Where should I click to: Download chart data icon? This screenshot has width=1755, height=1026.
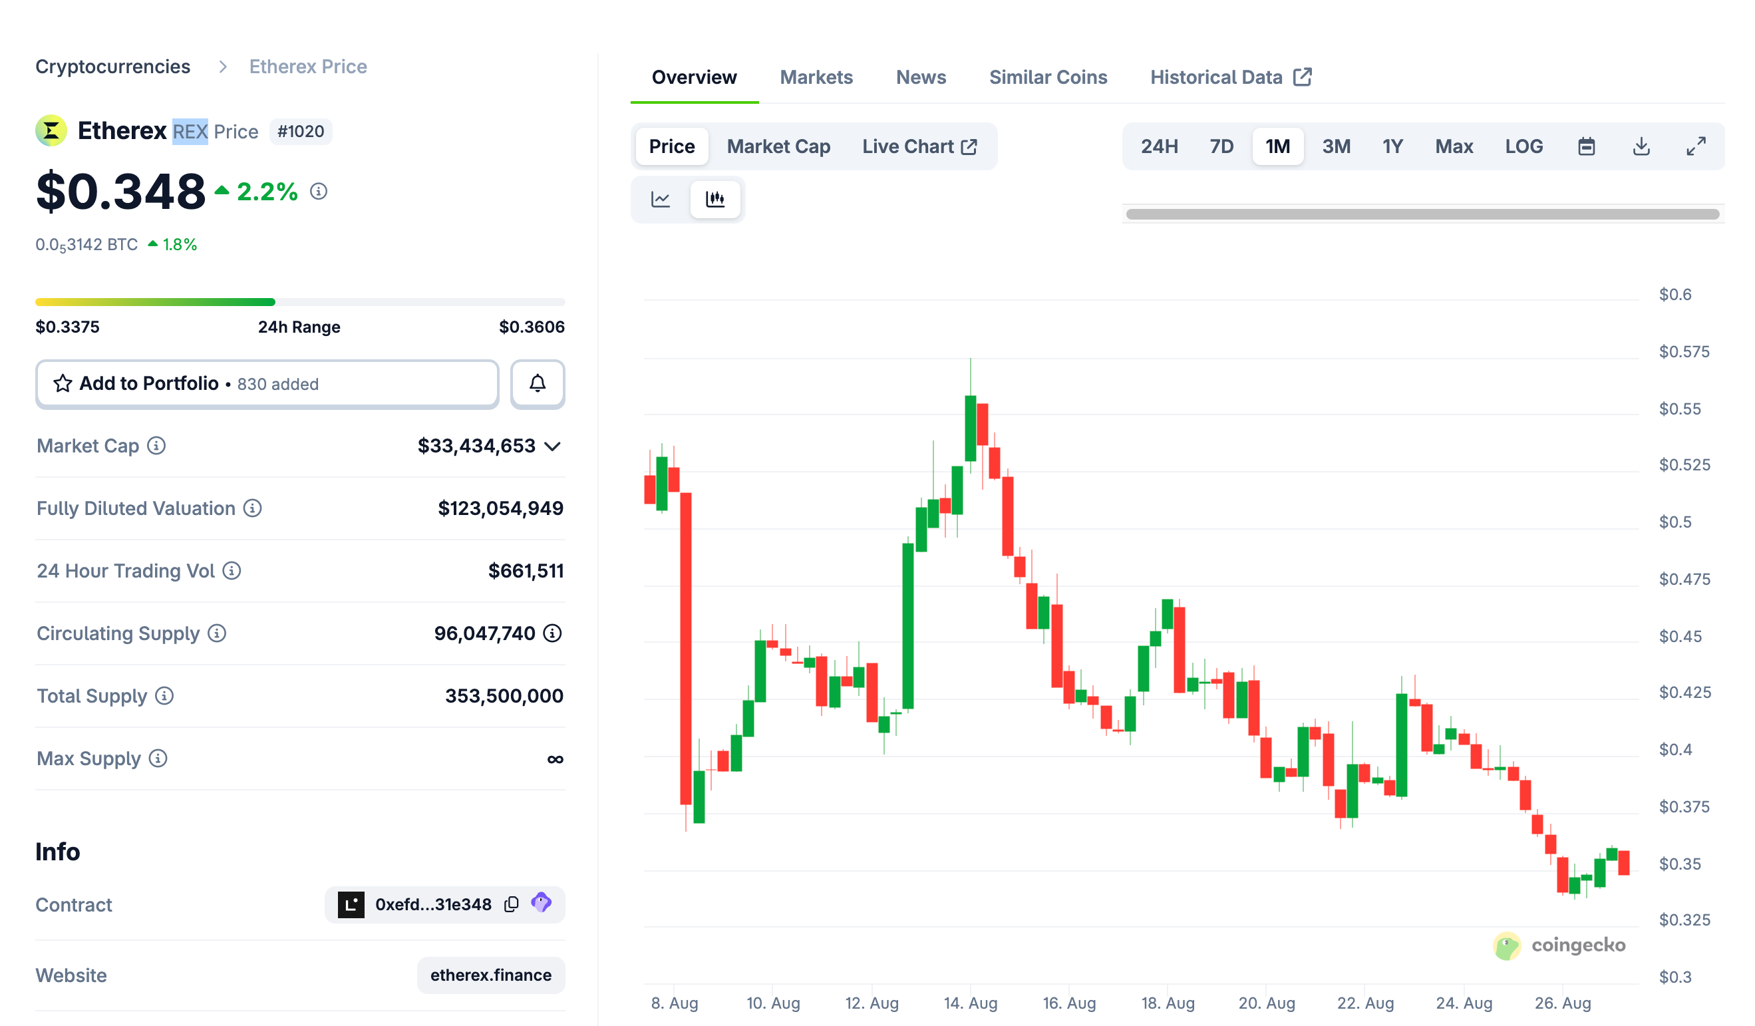[x=1641, y=146]
